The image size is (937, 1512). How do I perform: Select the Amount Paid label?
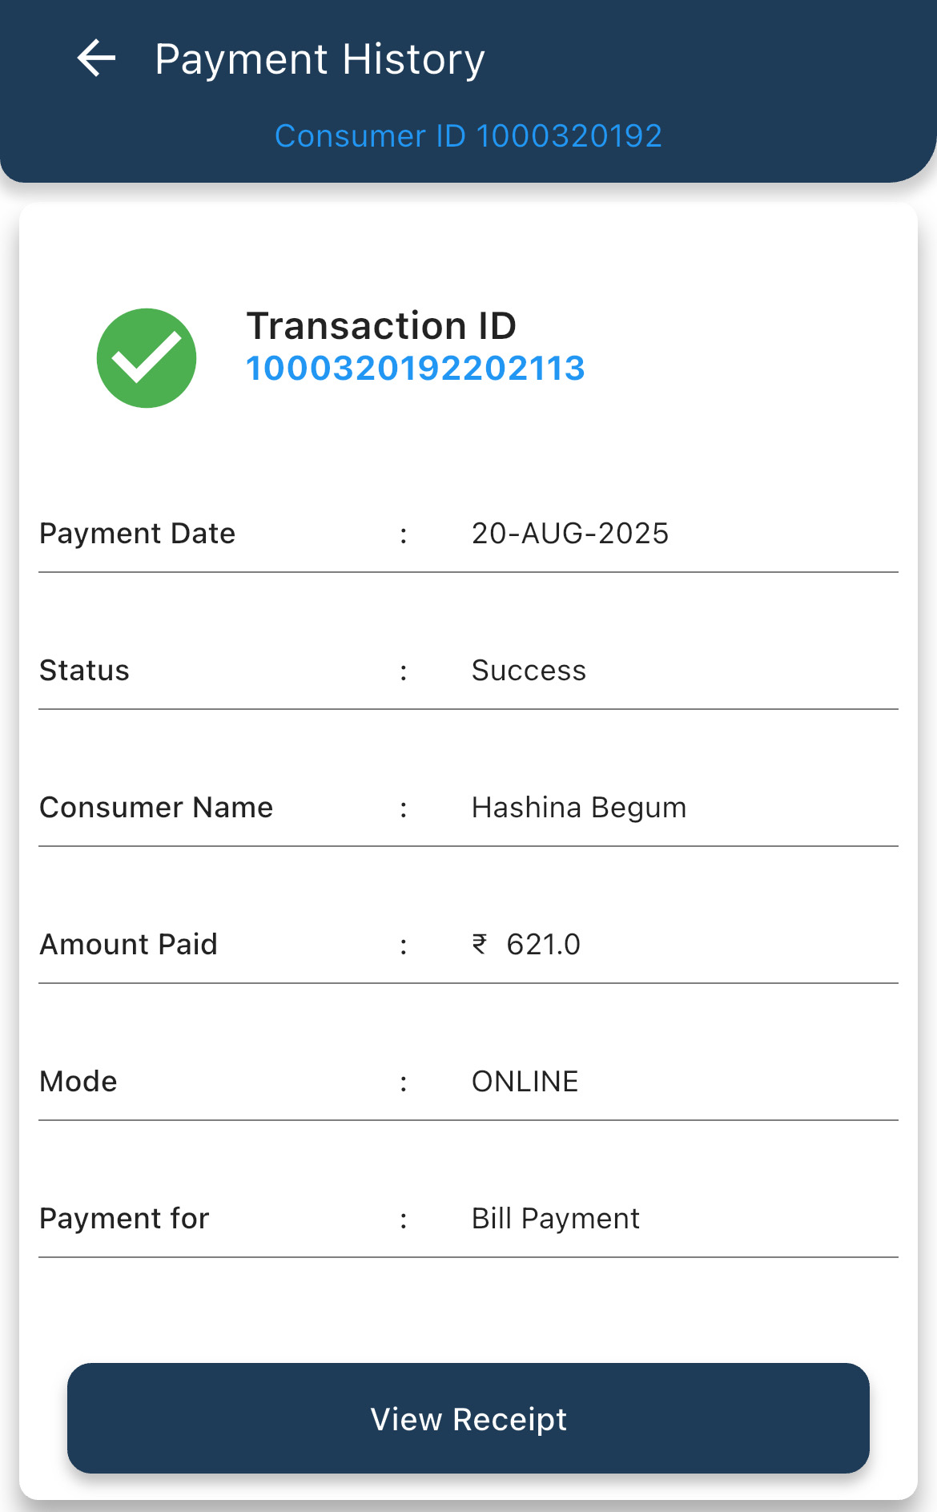coord(129,945)
